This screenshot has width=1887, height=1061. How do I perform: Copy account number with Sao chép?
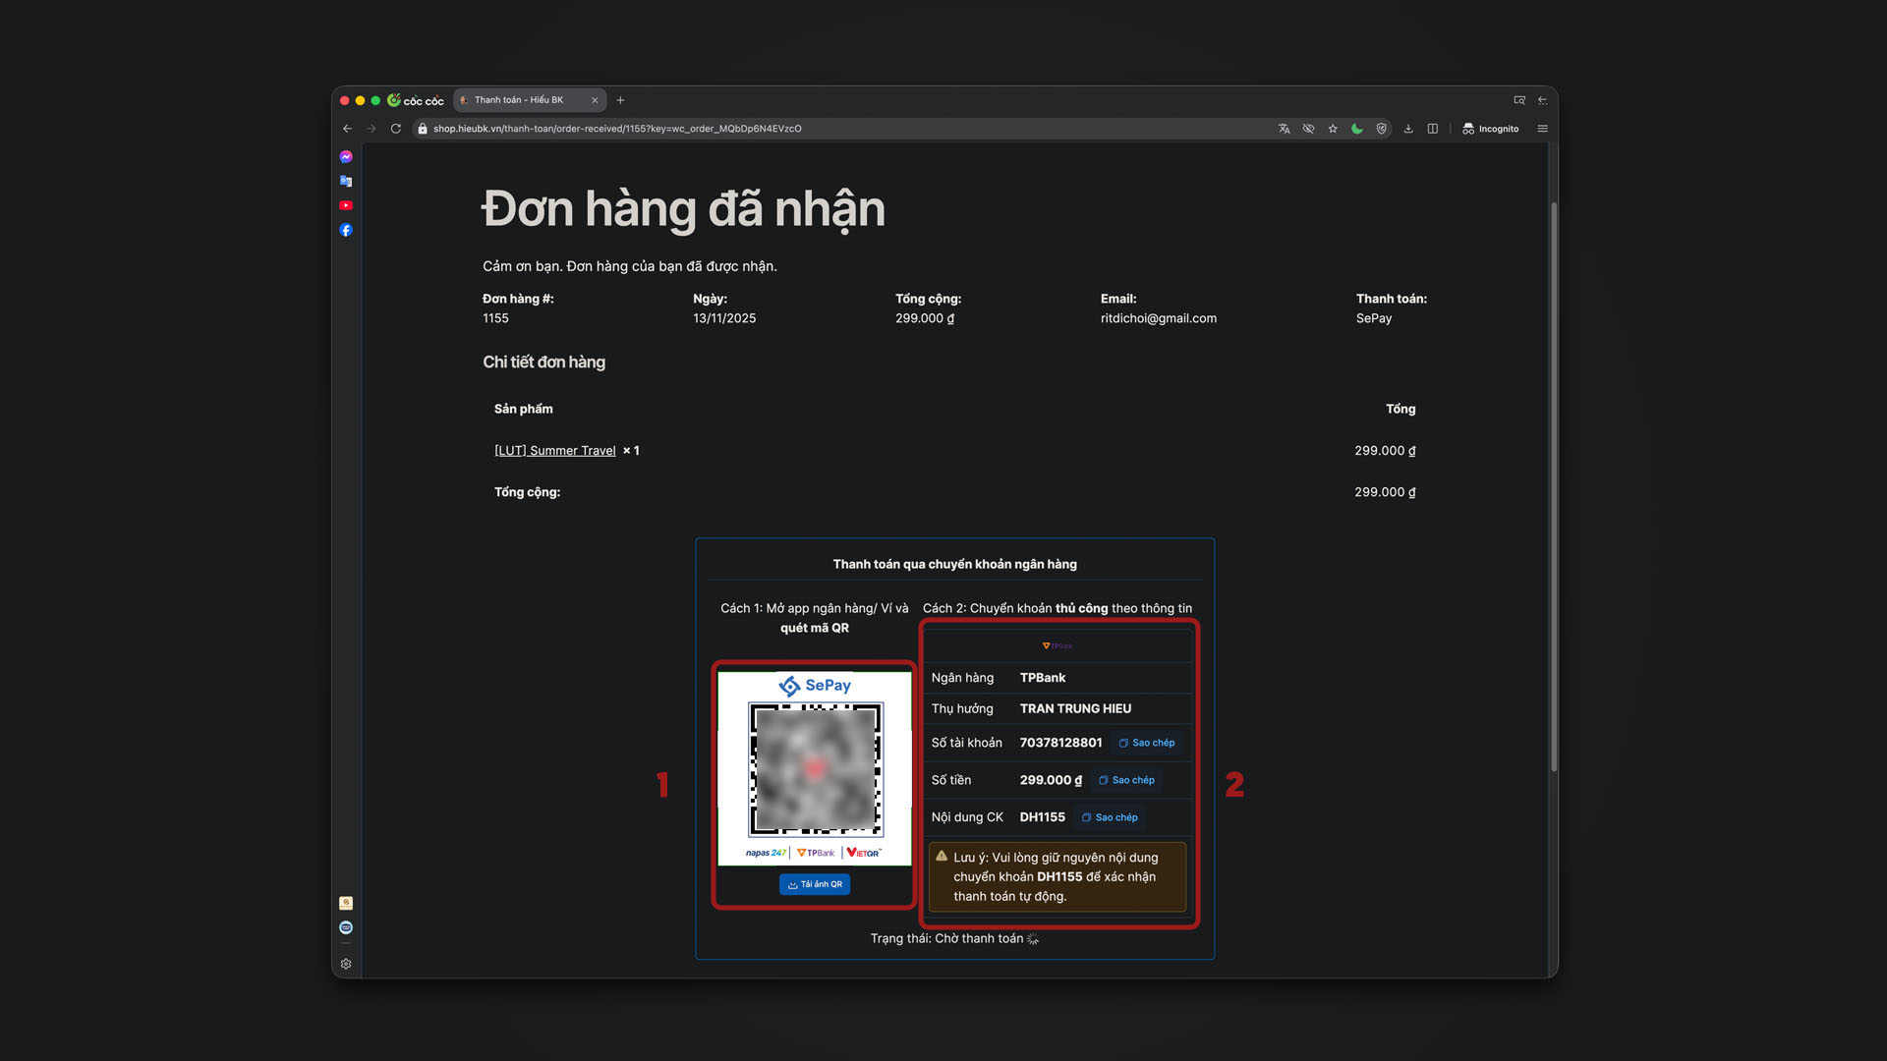(1147, 743)
